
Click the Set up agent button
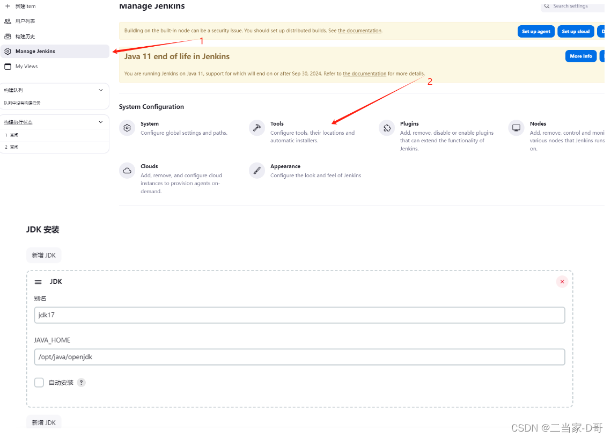click(x=536, y=31)
